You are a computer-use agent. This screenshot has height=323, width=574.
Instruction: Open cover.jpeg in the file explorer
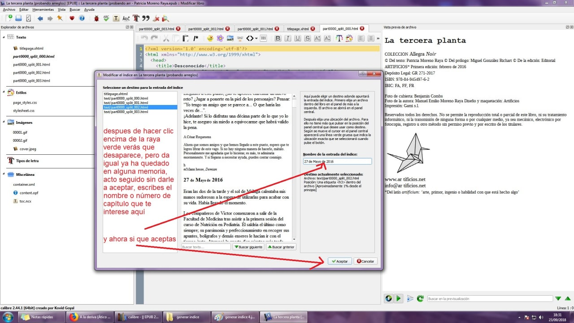coord(28,148)
